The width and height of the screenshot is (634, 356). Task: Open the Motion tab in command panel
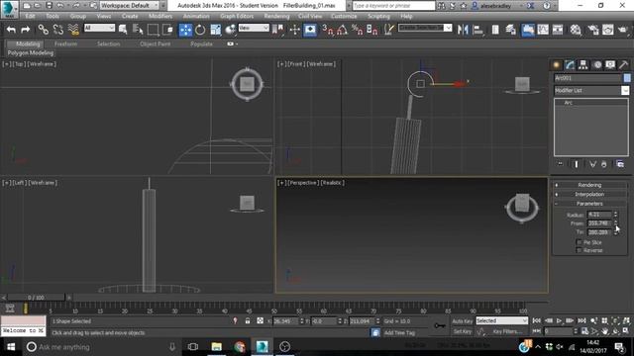(597, 64)
